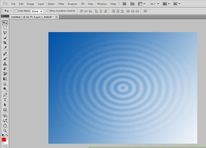Select the Horizontal Type tool

(5, 100)
